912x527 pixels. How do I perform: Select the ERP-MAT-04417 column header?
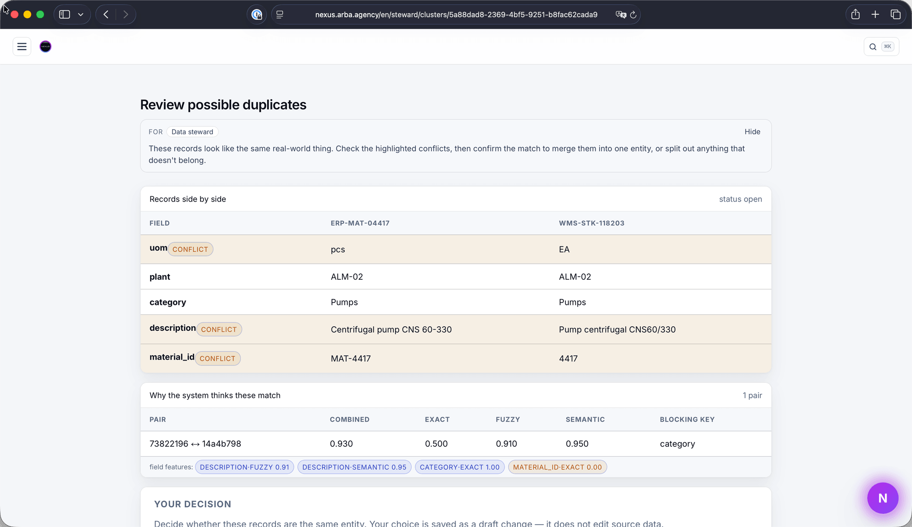coord(360,223)
